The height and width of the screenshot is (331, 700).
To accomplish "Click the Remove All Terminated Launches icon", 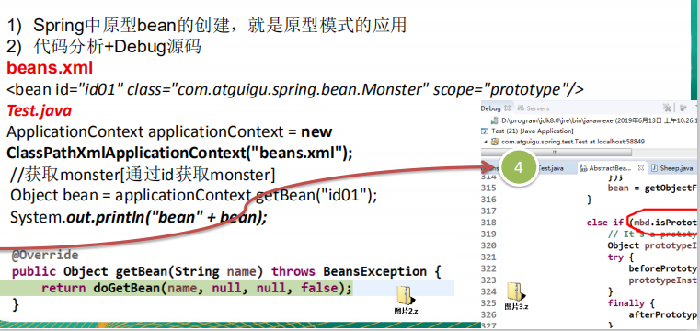I will point(667,108).
